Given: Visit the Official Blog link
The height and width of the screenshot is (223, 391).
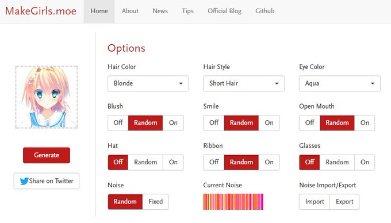Looking at the screenshot, I should click(224, 11).
